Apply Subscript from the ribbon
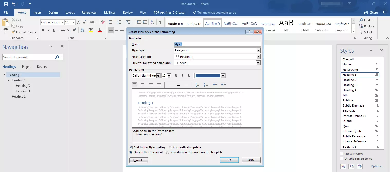Screen dimensions: 390x172 [x=69, y=30]
